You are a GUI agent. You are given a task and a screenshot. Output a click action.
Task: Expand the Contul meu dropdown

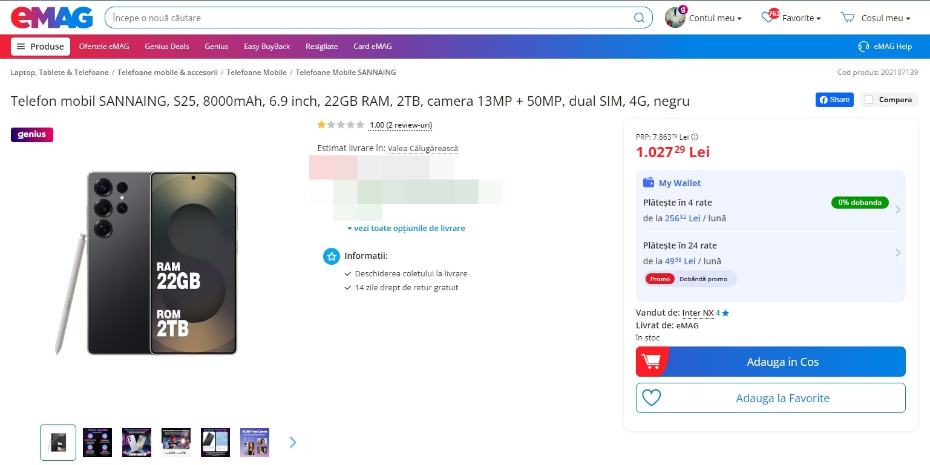[x=715, y=18]
